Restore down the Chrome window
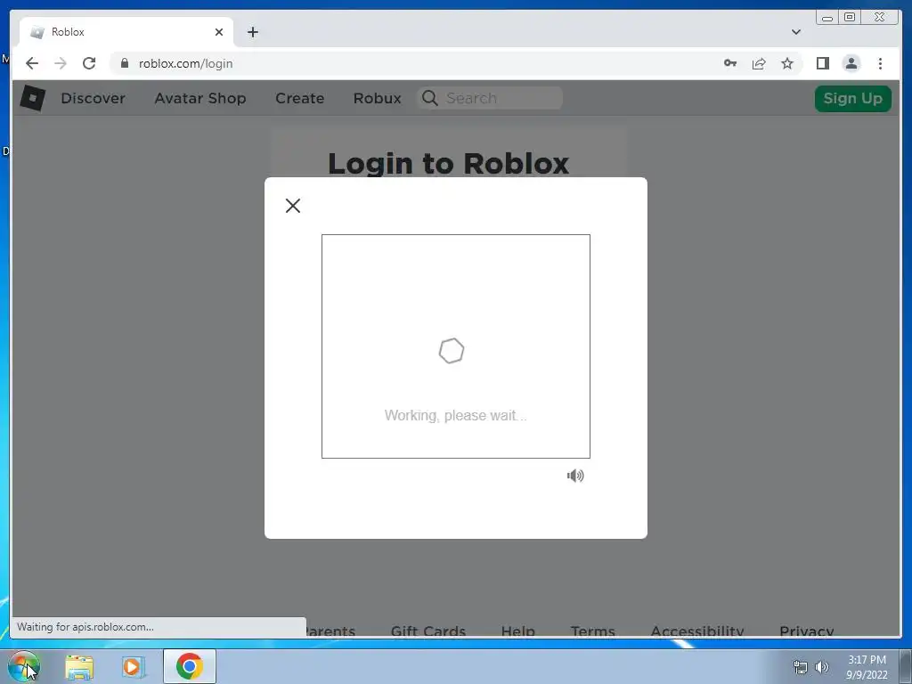 click(x=849, y=18)
